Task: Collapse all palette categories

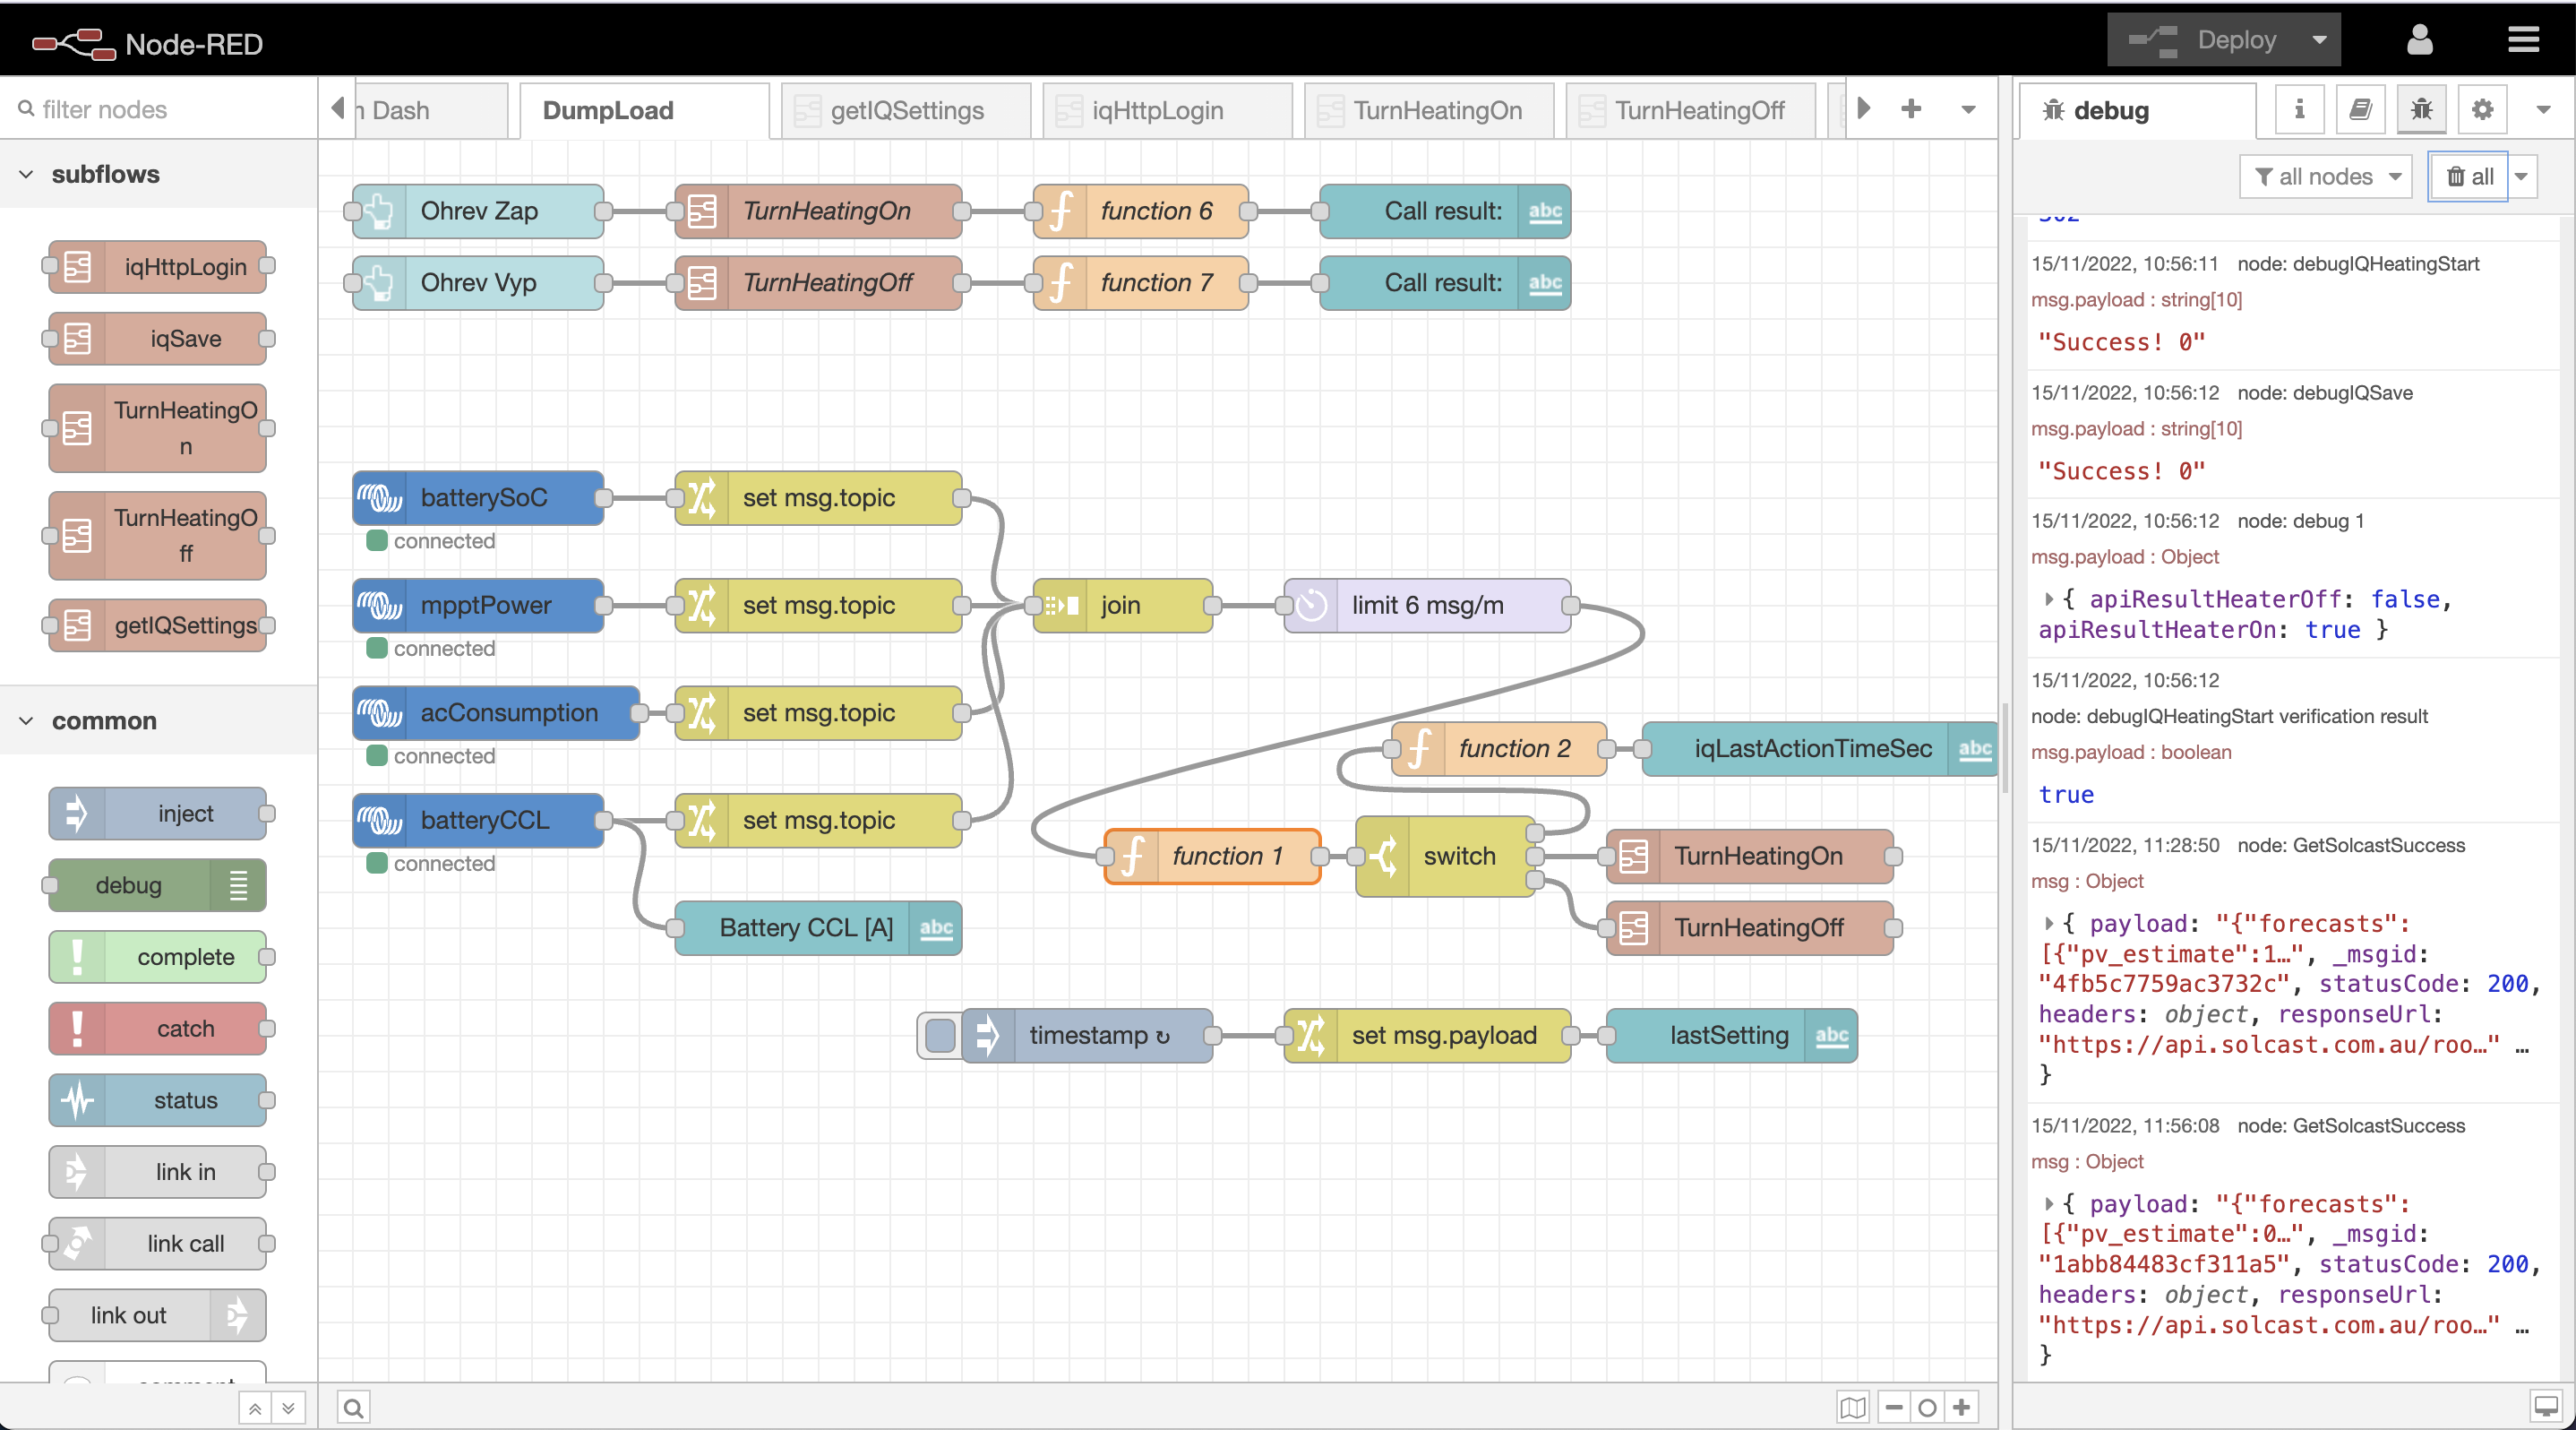Action: [x=256, y=1409]
